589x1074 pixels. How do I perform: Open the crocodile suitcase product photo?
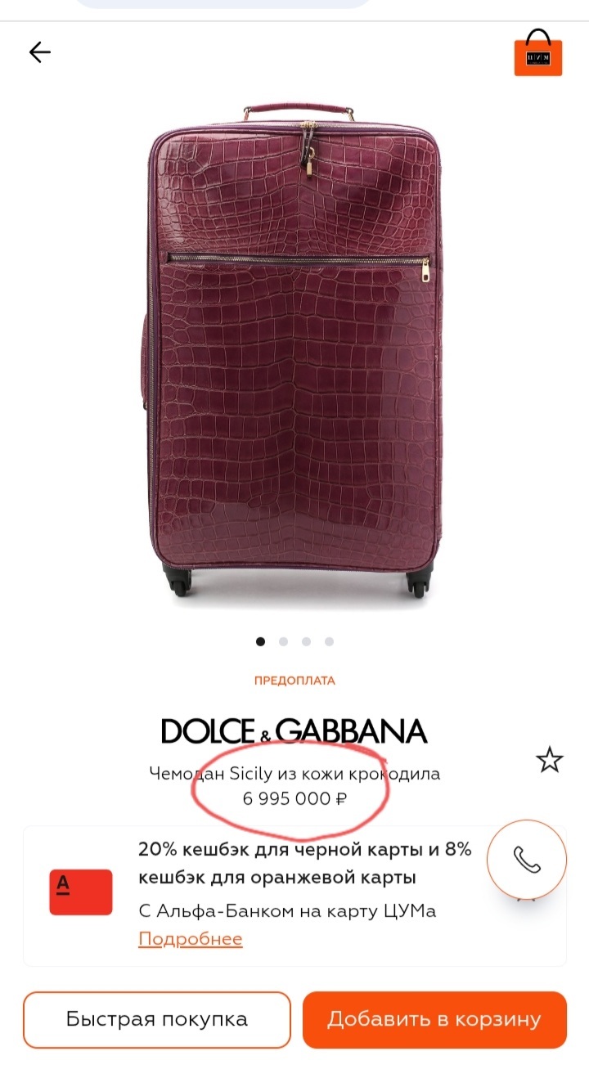[294, 350]
